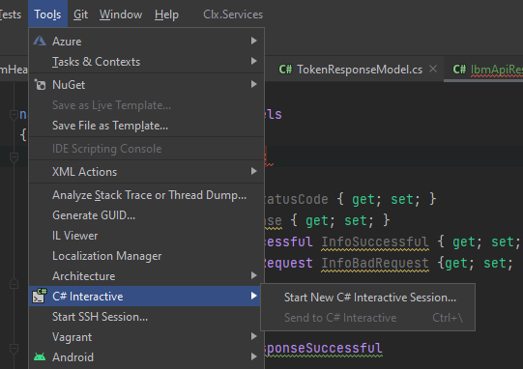
Task: Close the TokenResponseModel.cs tab
Action: tap(433, 69)
